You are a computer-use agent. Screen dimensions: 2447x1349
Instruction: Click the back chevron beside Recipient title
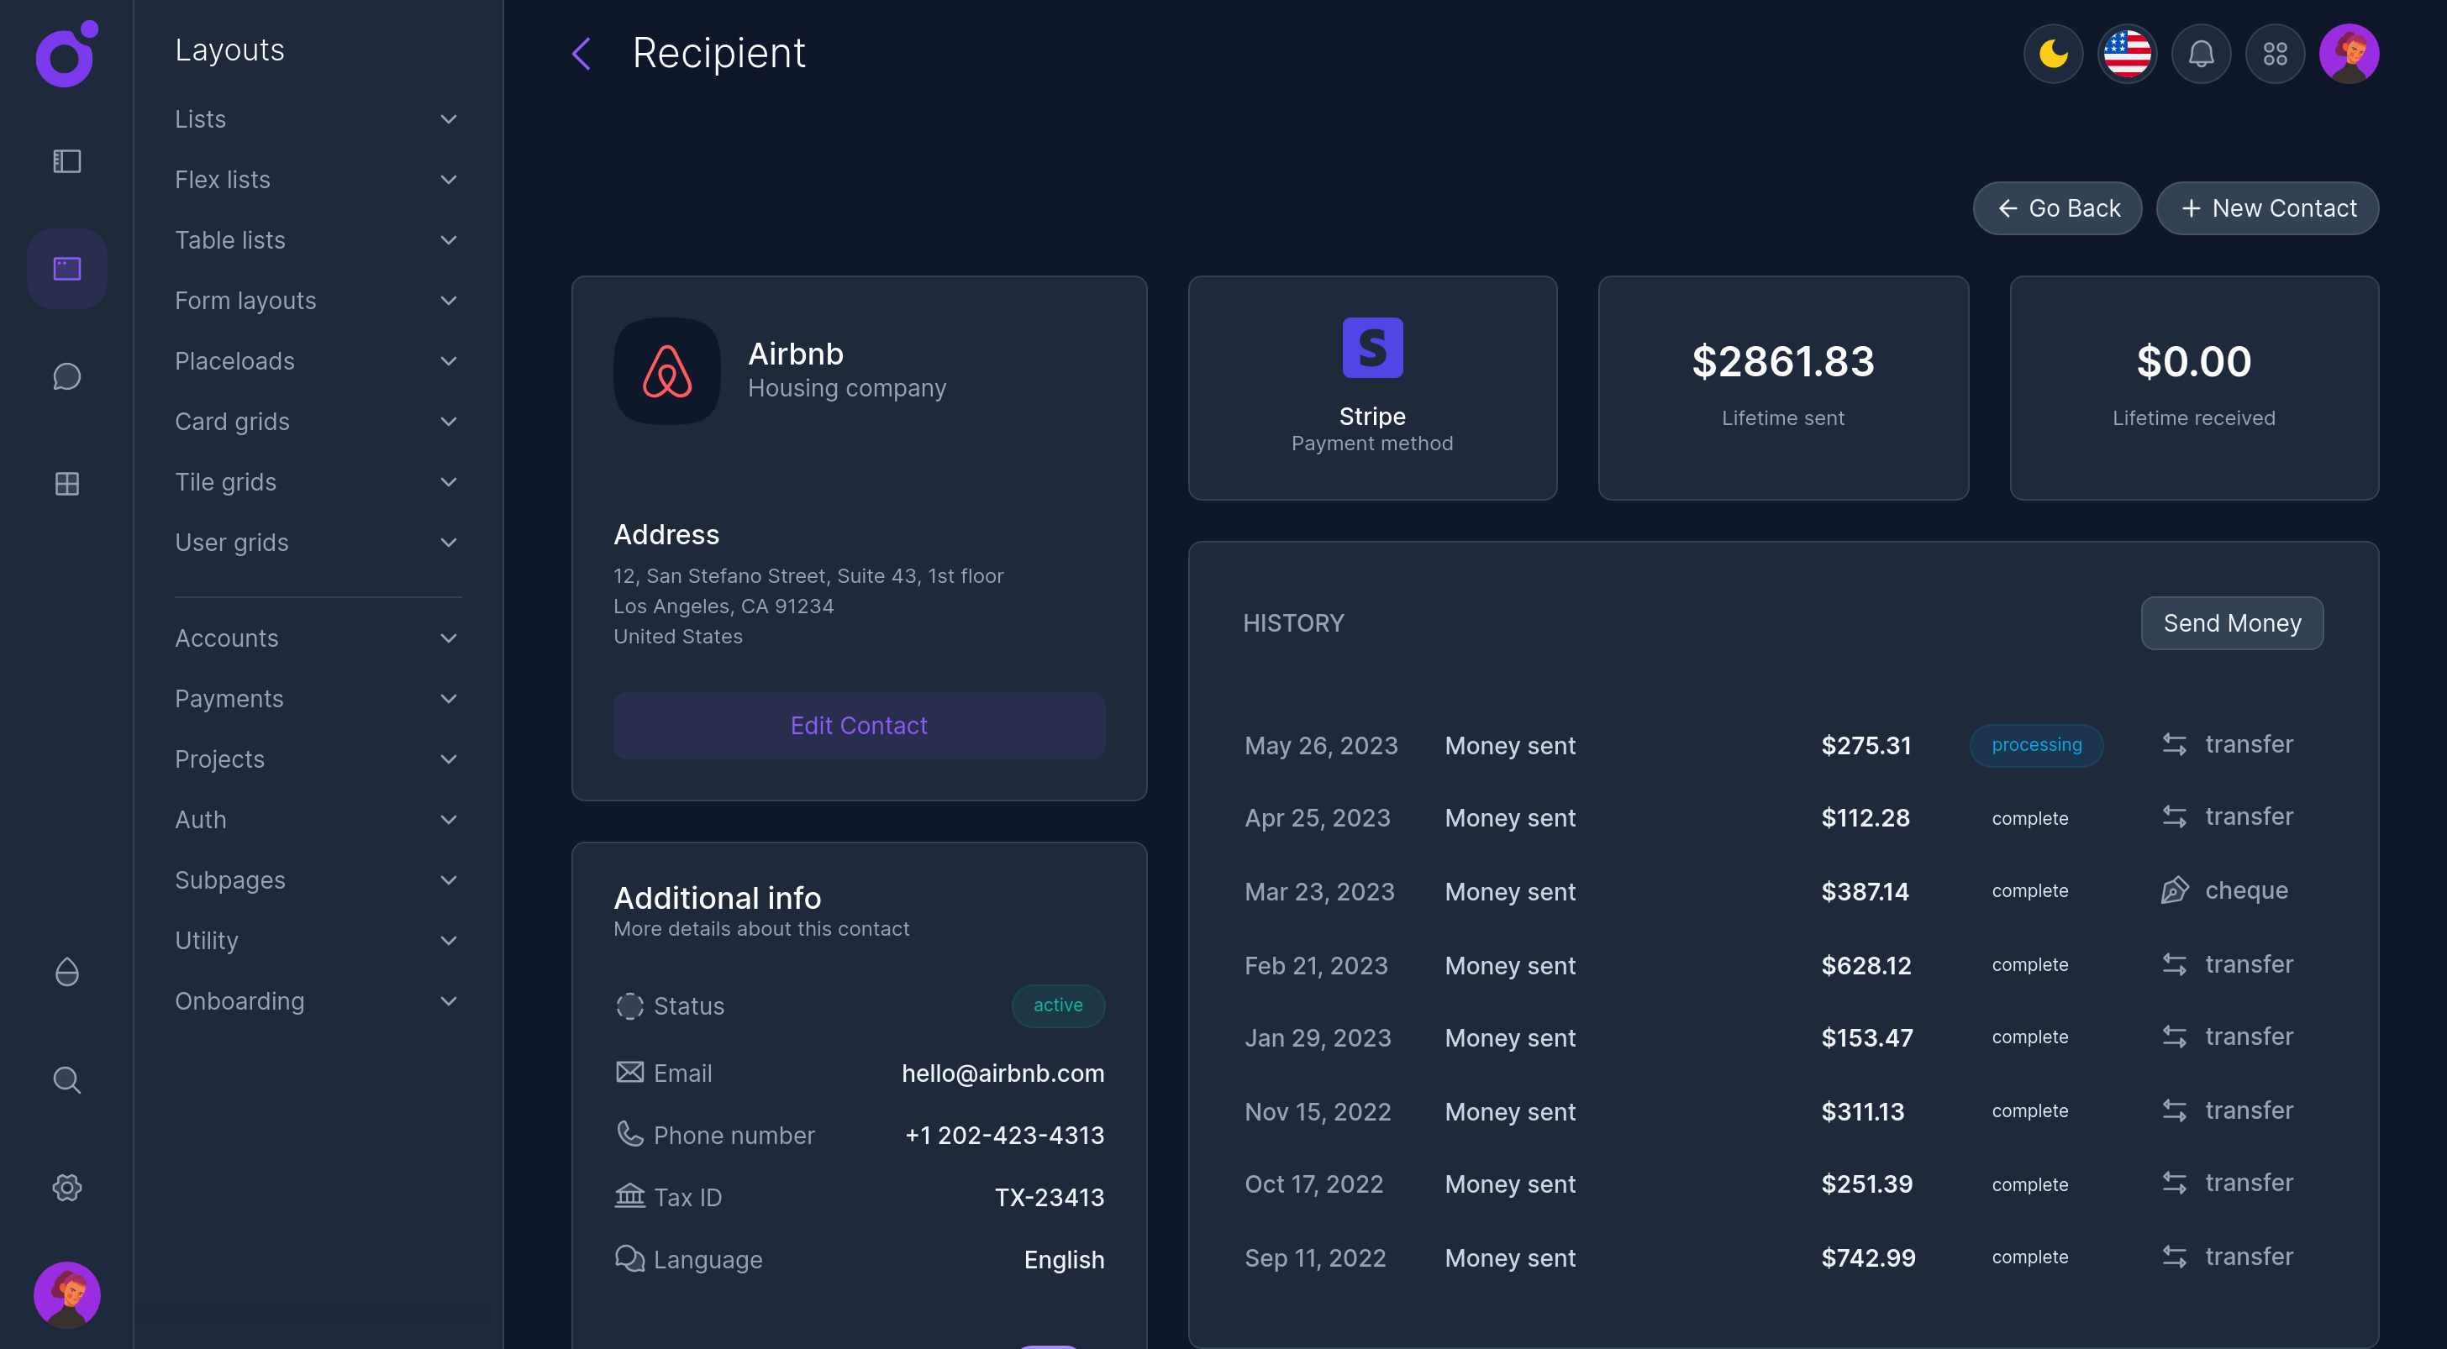coord(581,54)
